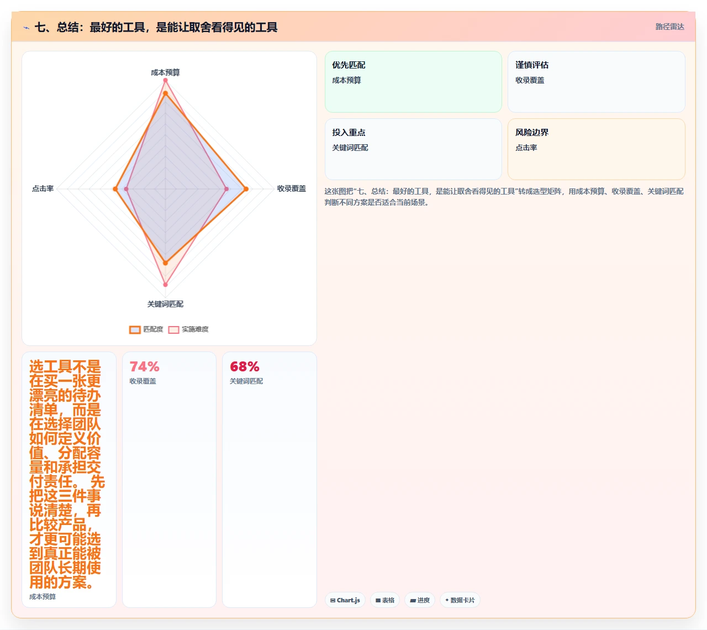The image size is (707, 630).
Task: Click the 点击率 radar axis label
Action: 43,188
